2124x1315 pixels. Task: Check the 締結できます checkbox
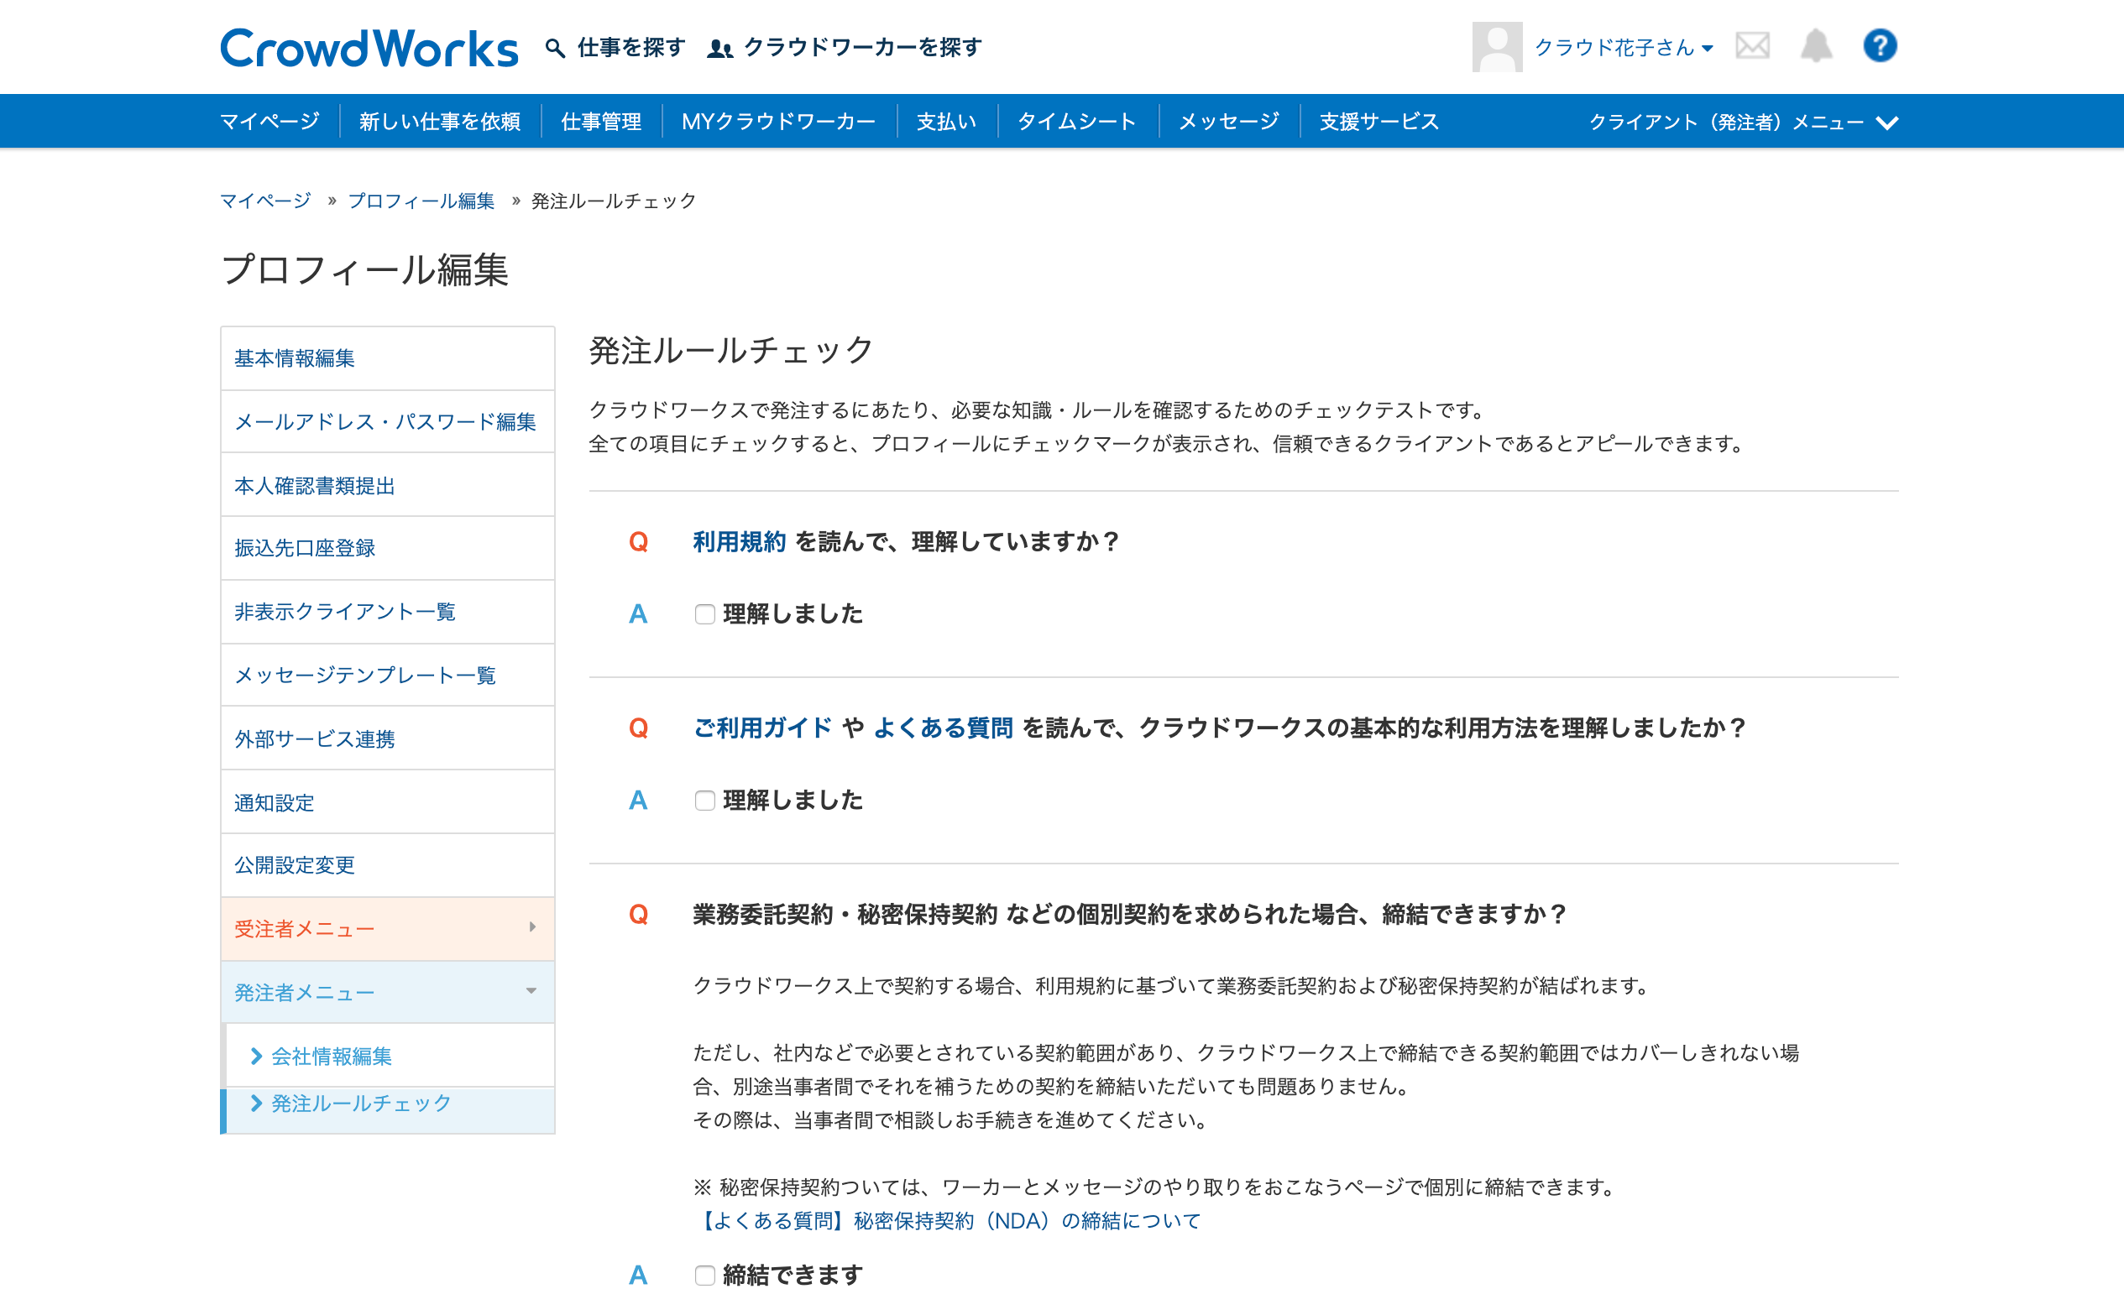tap(704, 1275)
